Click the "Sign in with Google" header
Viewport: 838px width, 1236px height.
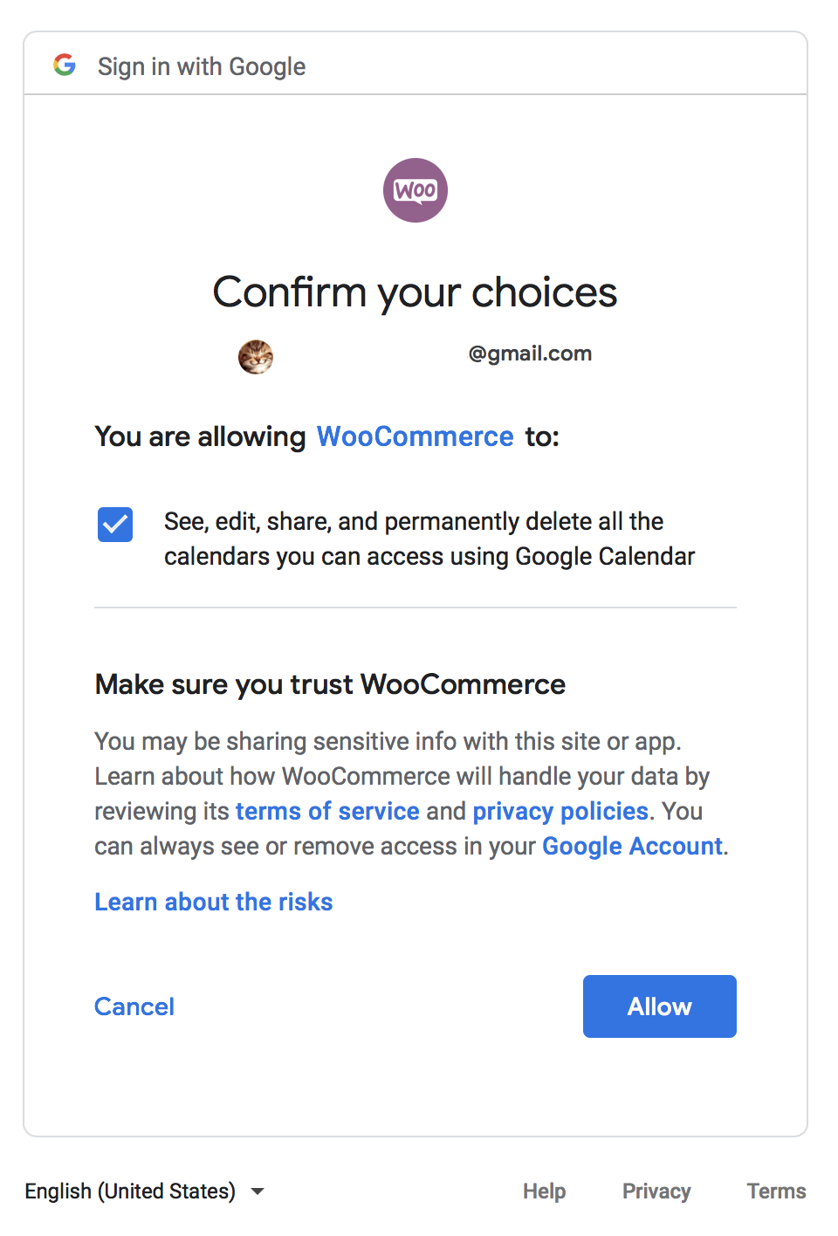click(x=201, y=65)
